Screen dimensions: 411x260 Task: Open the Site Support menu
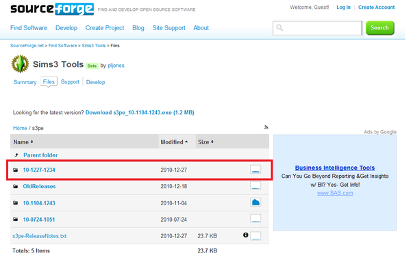click(169, 28)
